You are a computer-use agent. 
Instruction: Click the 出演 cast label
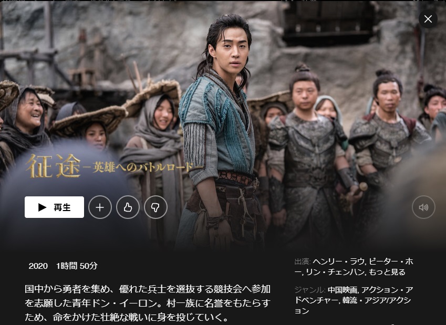click(303, 261)
